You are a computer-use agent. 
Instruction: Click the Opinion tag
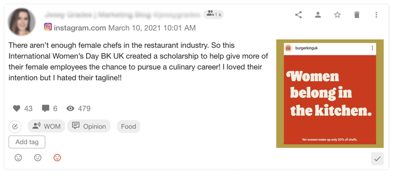coord(89,126)
